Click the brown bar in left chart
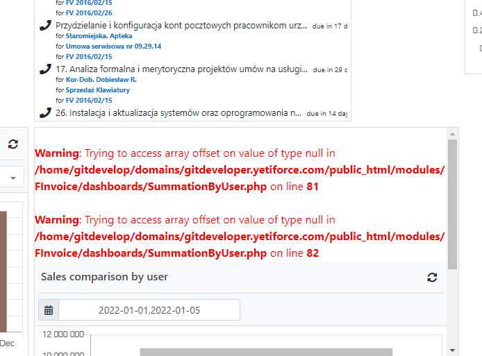 3,271
